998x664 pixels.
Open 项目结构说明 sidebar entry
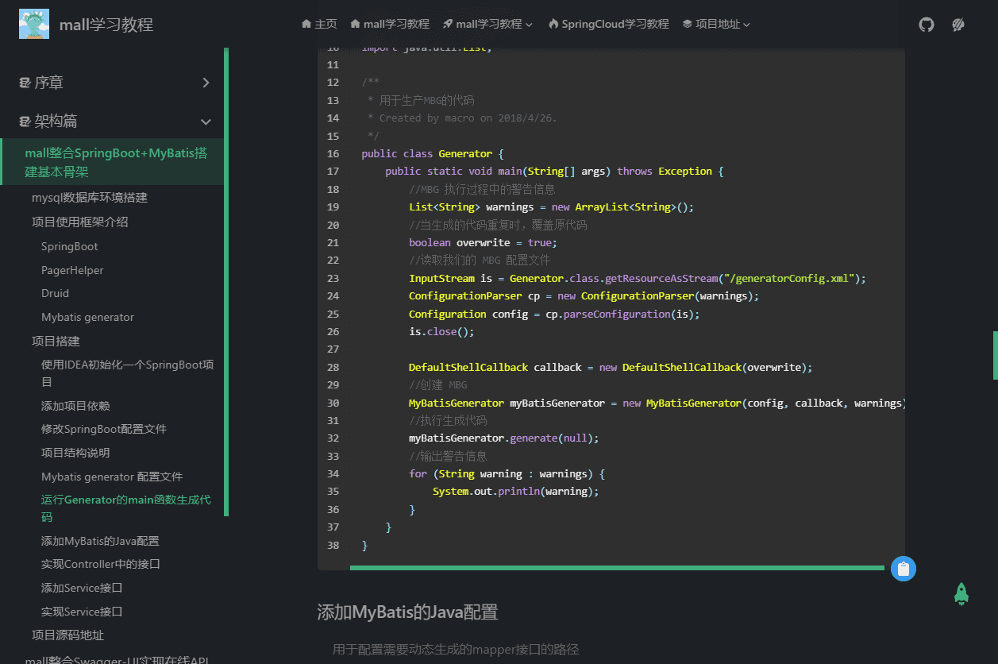tap(75, 453)
